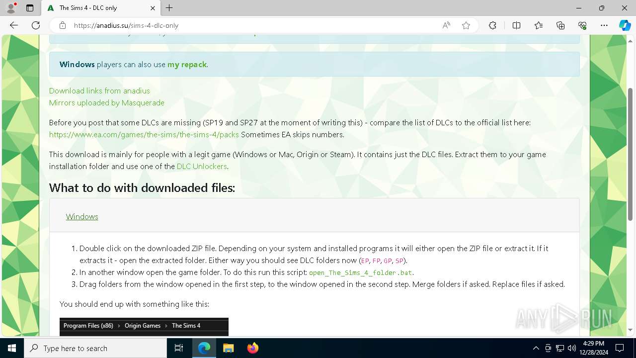Open Task View on the taskbar
Image resolution: width=636 pixels, height=358 pixels.
[x=179, y=348]
